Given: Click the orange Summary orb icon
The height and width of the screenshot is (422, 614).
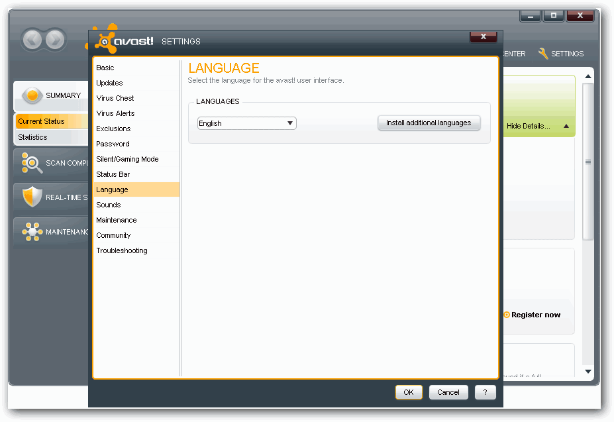Looking at the screenshot, I should (32, 95).
